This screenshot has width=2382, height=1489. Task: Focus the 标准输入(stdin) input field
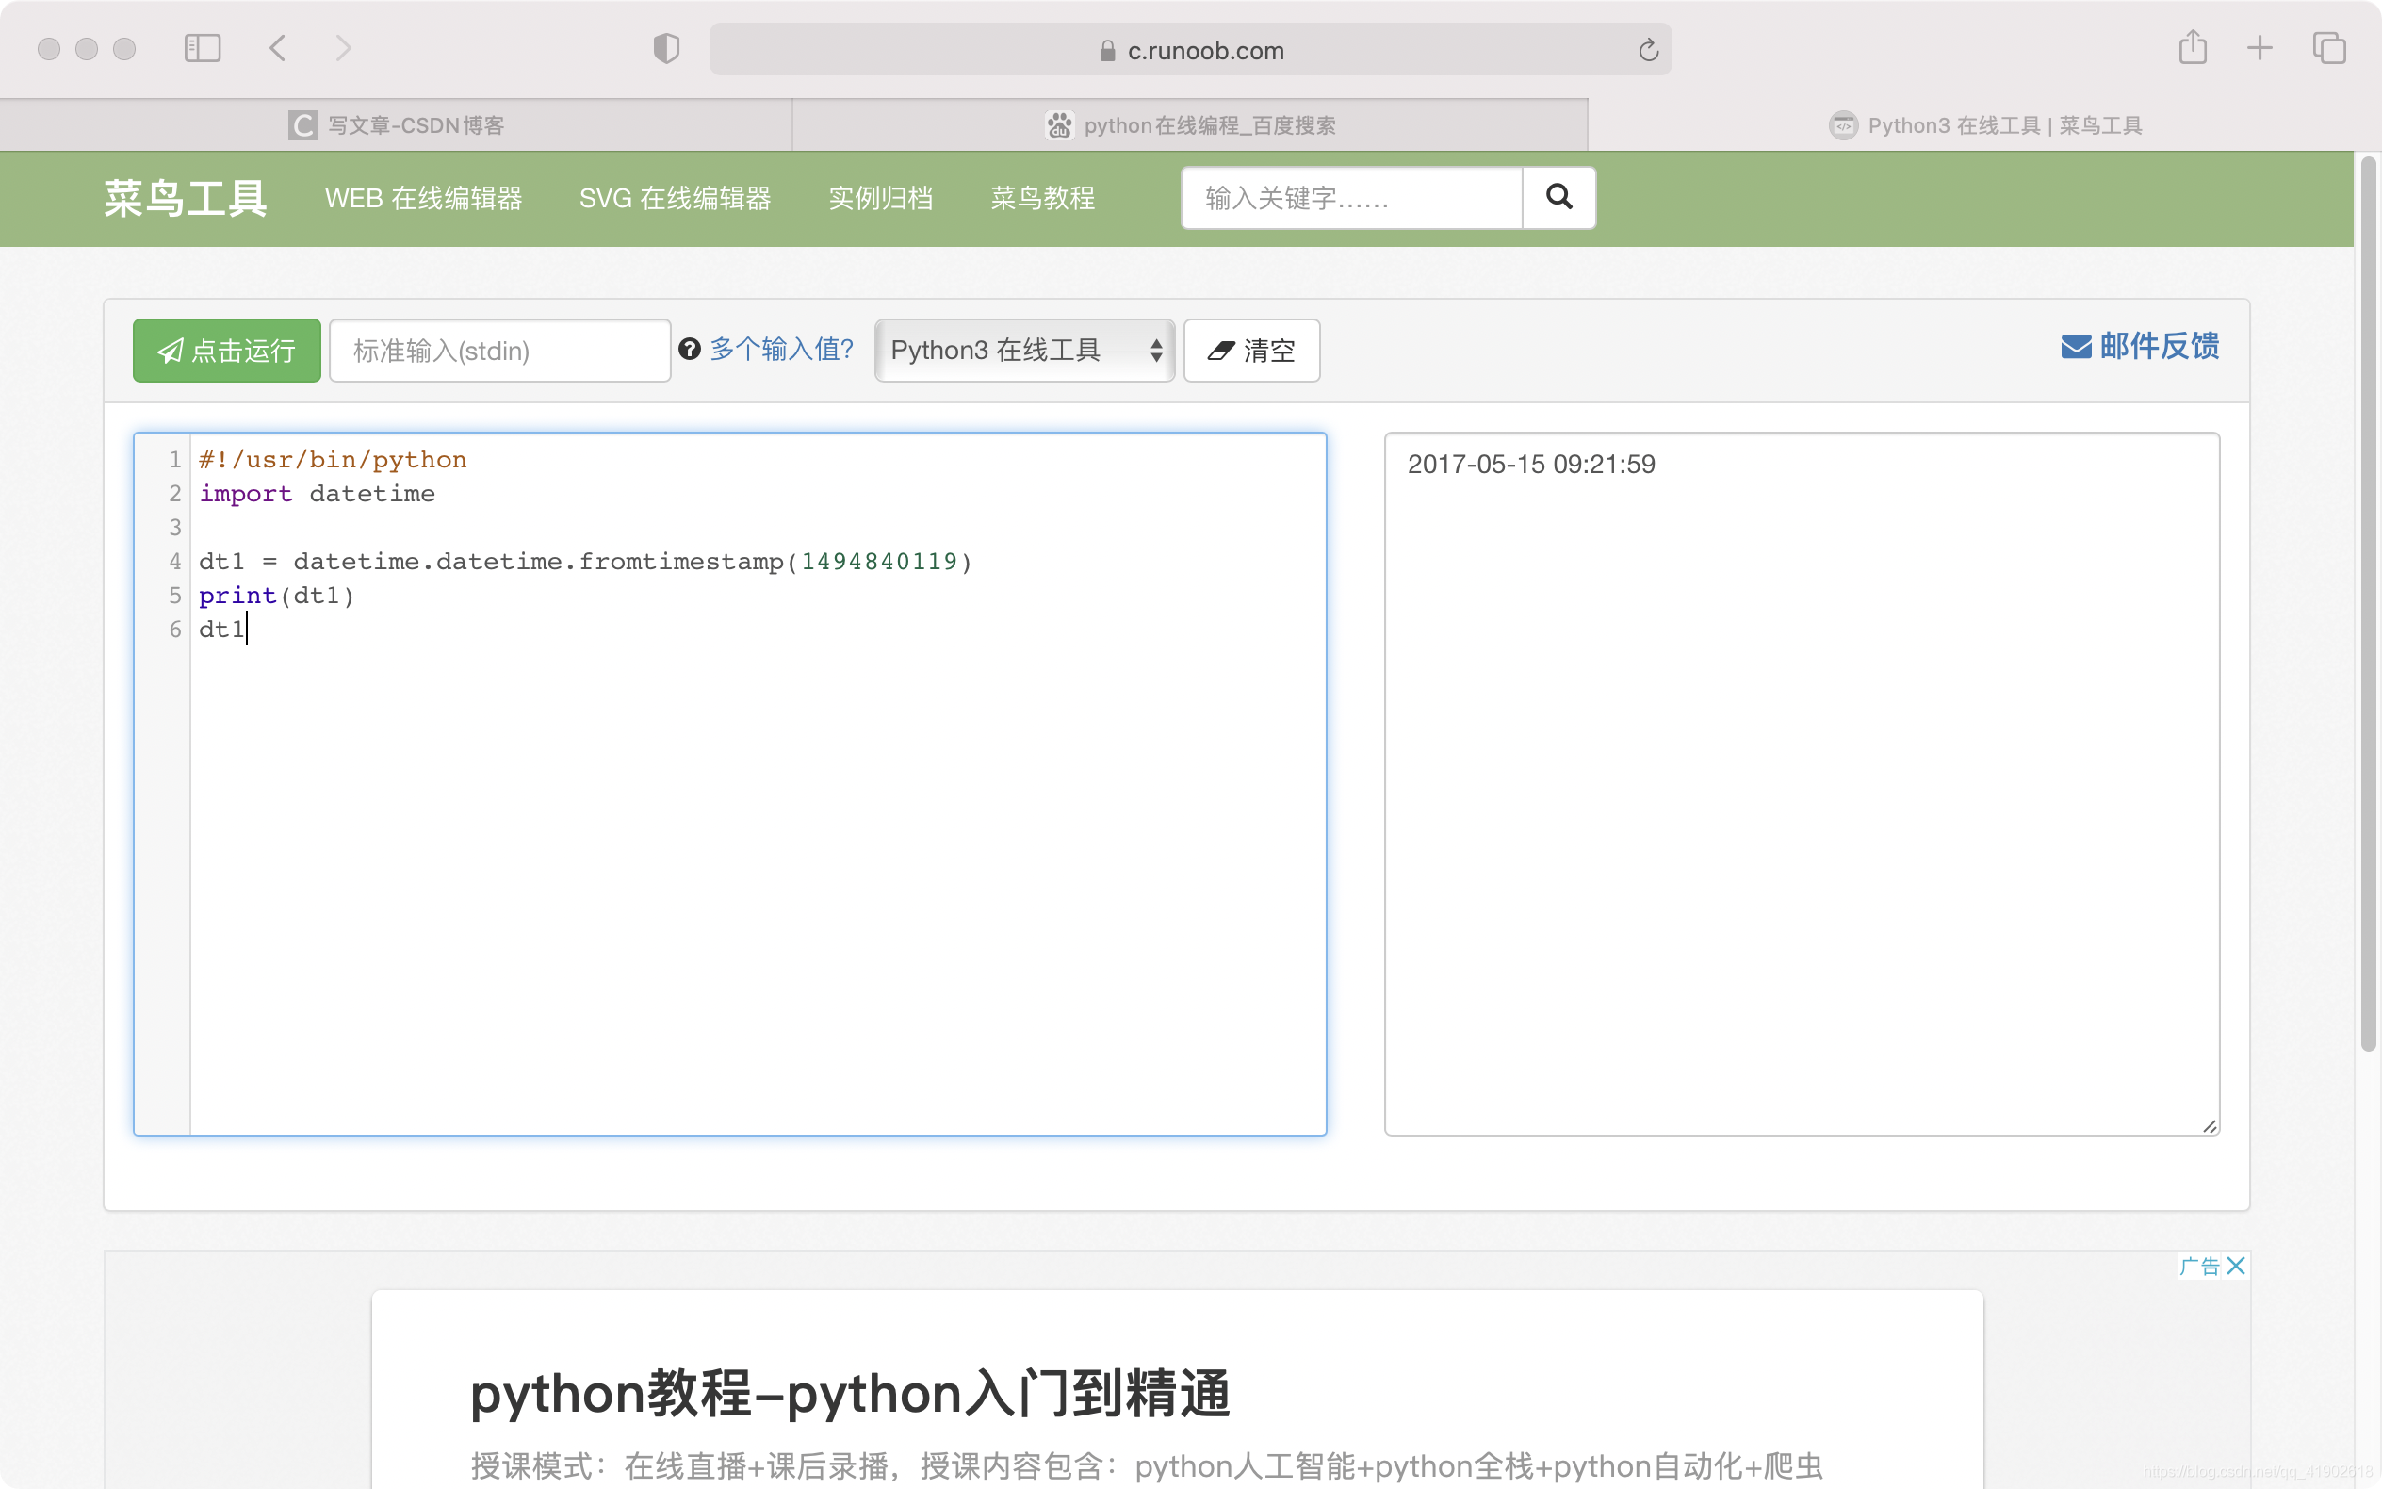tap(500, 351)
